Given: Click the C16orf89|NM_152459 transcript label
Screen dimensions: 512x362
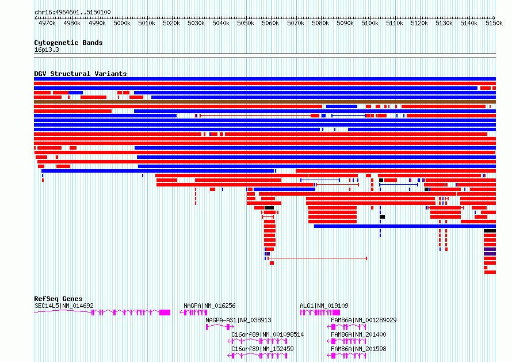Looking at the screenshot, I should click(262, 349).
